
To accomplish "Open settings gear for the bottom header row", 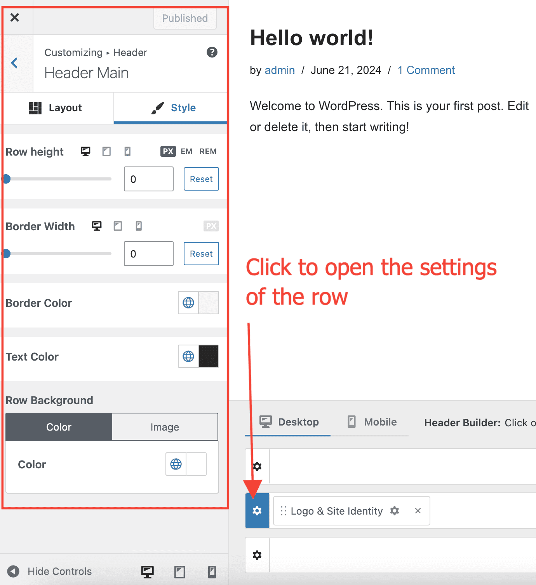I will 257,555.
